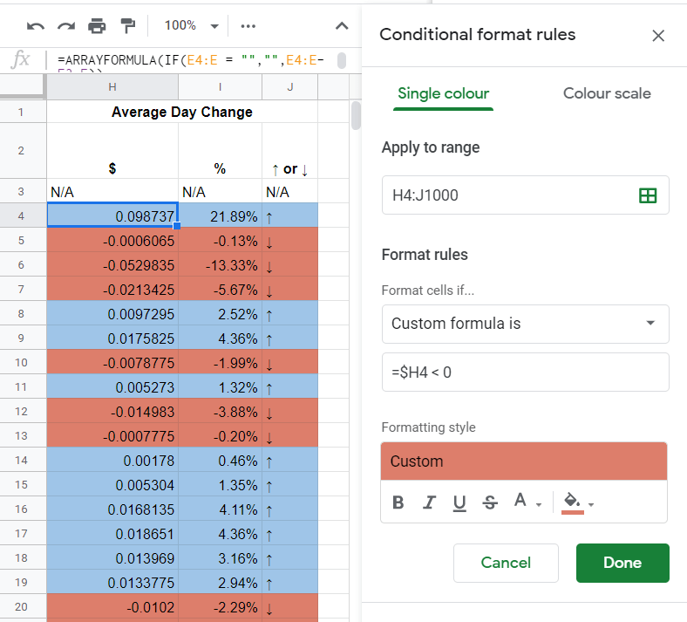Expand the Custom formula is dropdown
This screenshot has height=622, width=687.
526,324
